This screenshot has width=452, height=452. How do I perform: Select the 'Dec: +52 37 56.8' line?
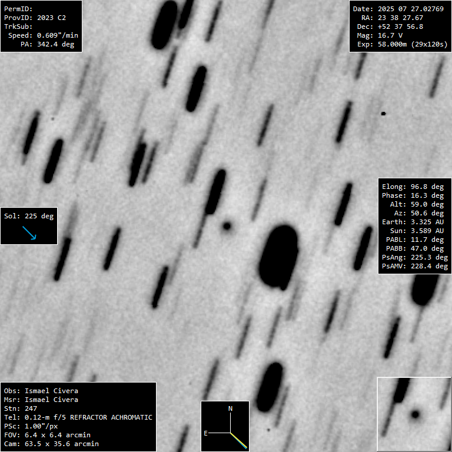[390, 26]
